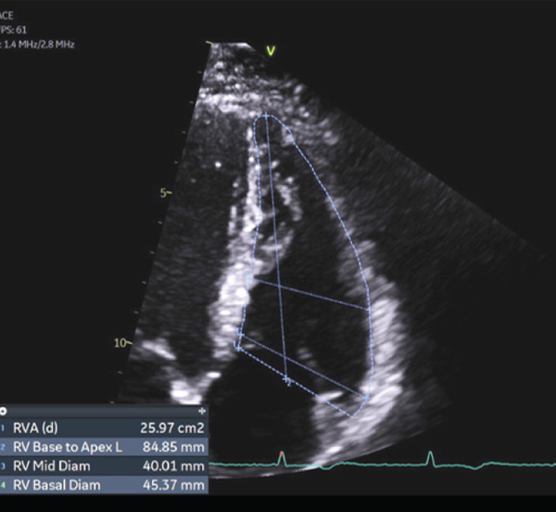Click the FPS: 61 readout
Screen dimensions: 556x512
pos(14,30)
